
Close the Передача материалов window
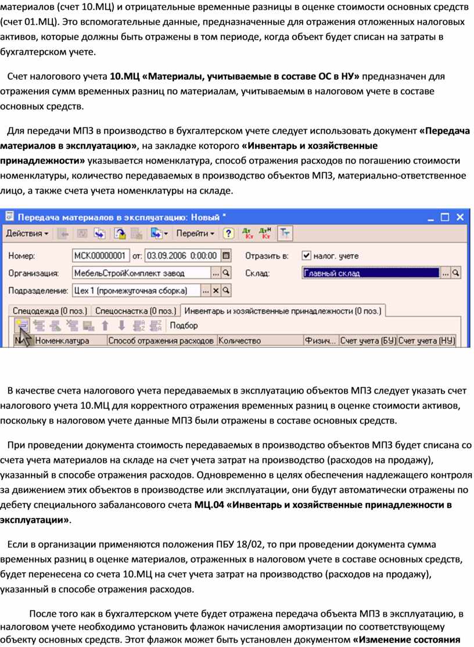460,217
